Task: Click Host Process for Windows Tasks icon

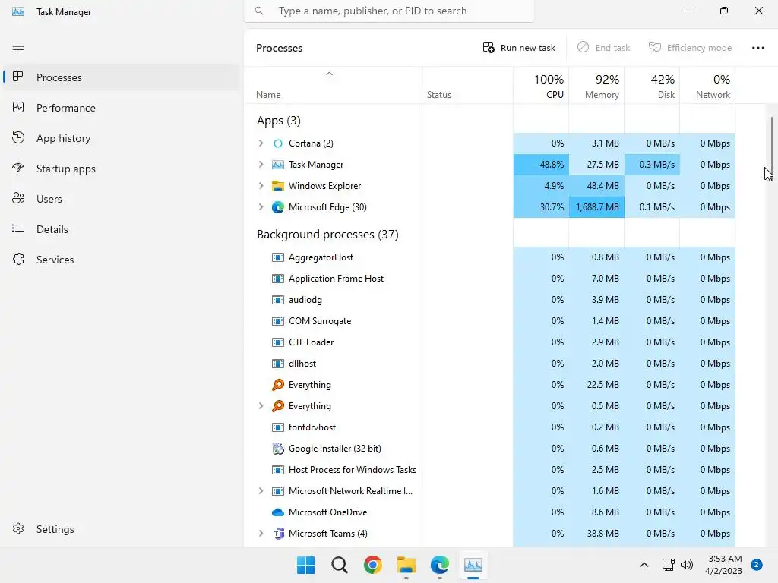Action: click(x=278, y=470)
